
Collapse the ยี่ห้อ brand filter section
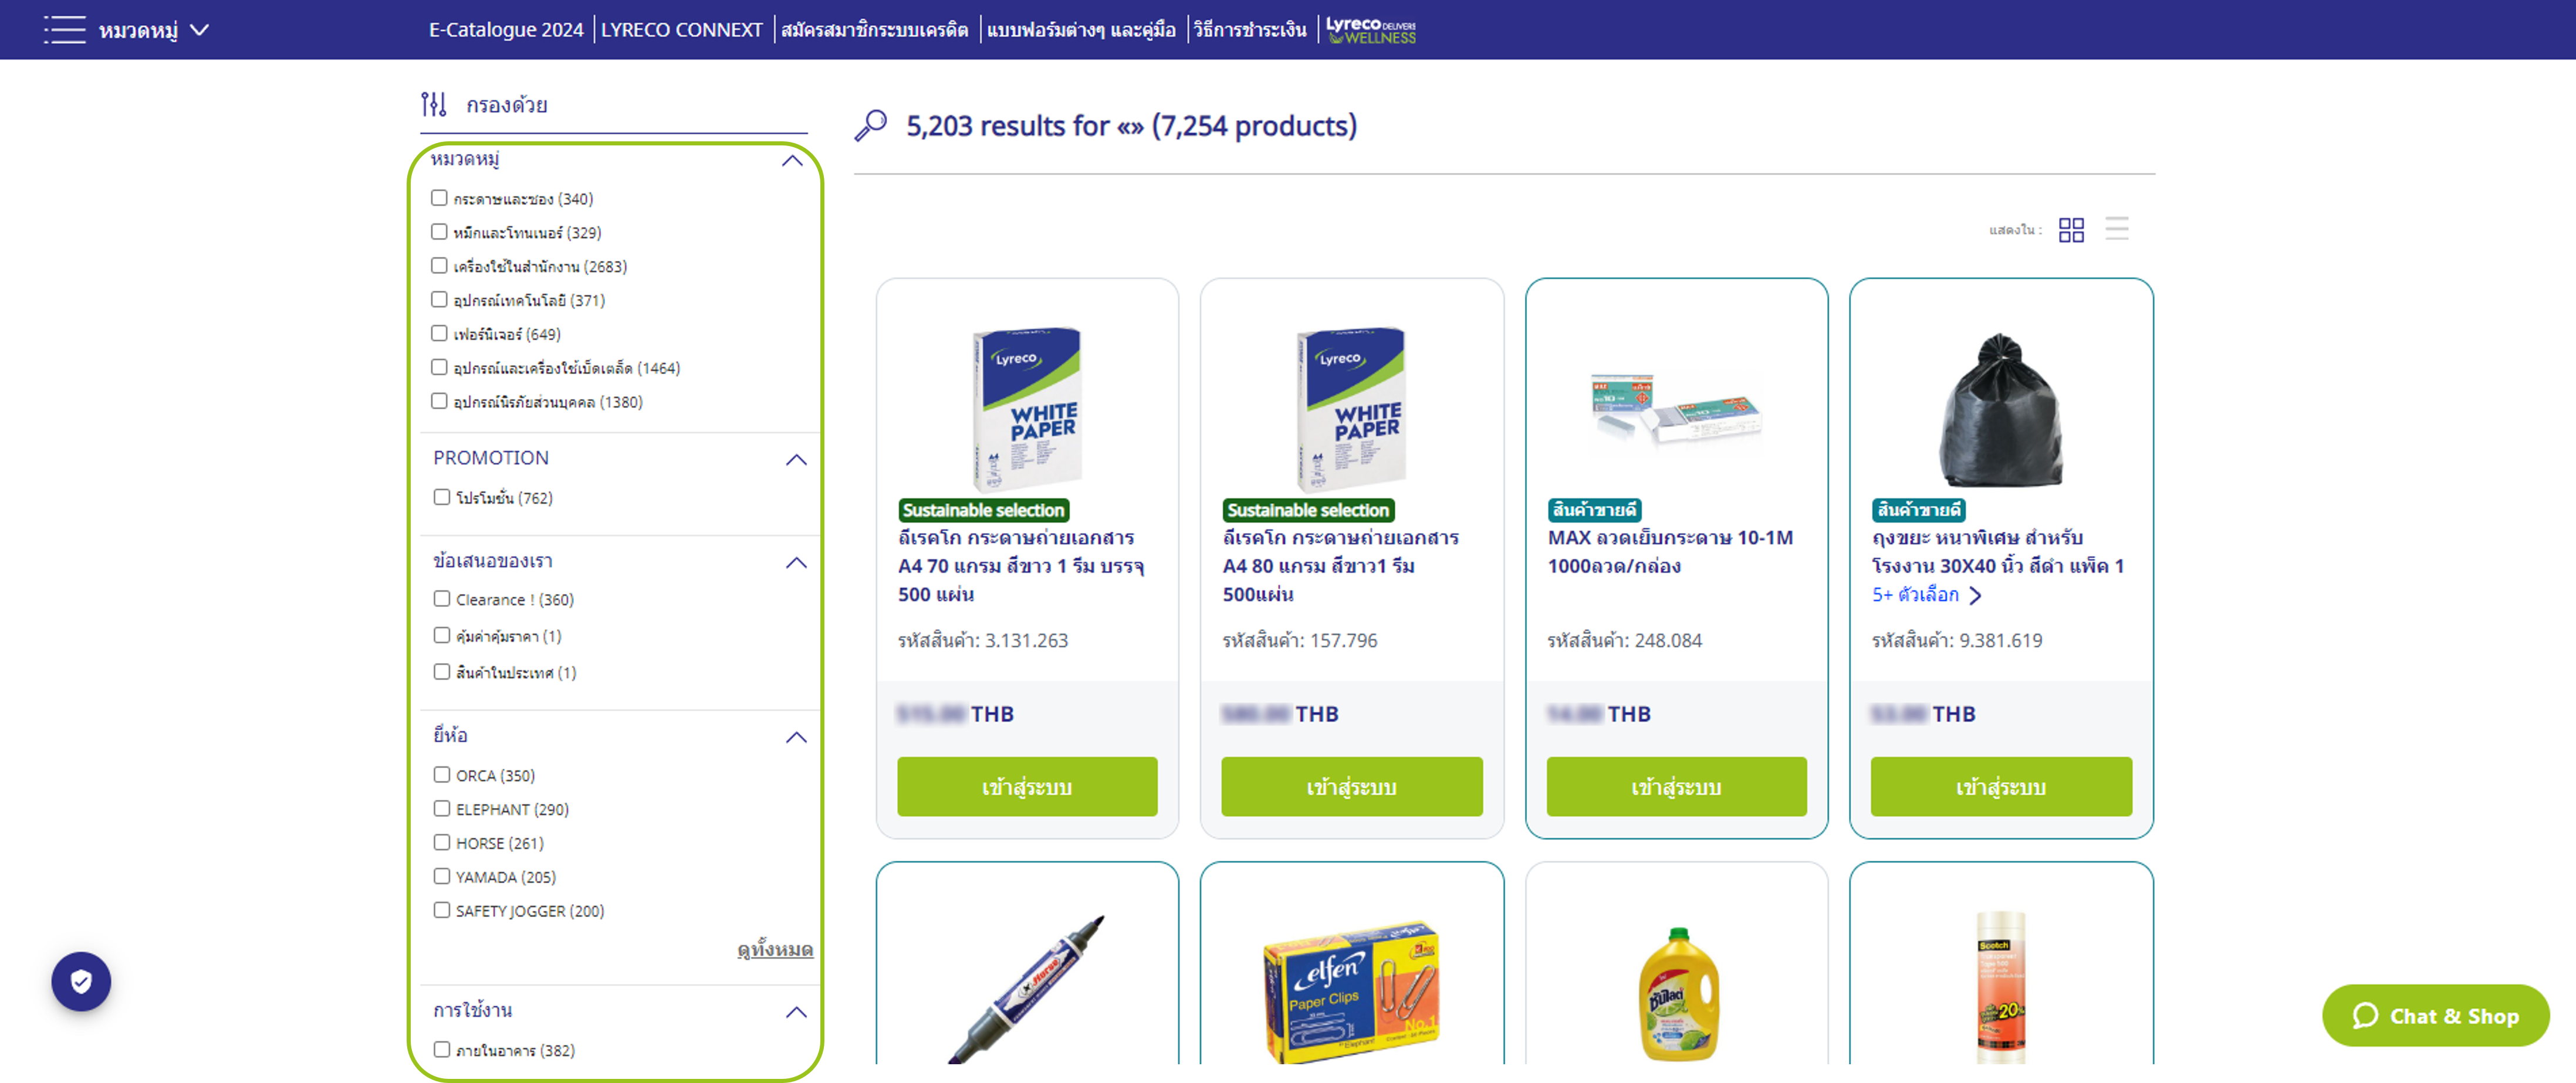796,737
